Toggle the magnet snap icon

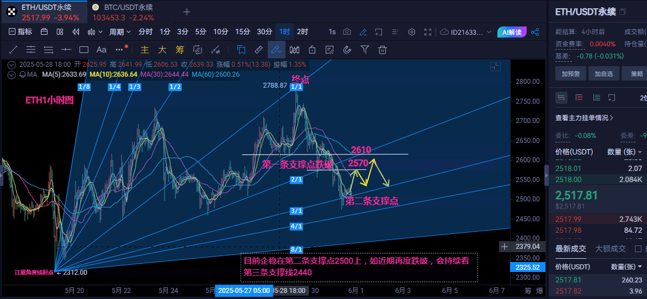(347, 50)
